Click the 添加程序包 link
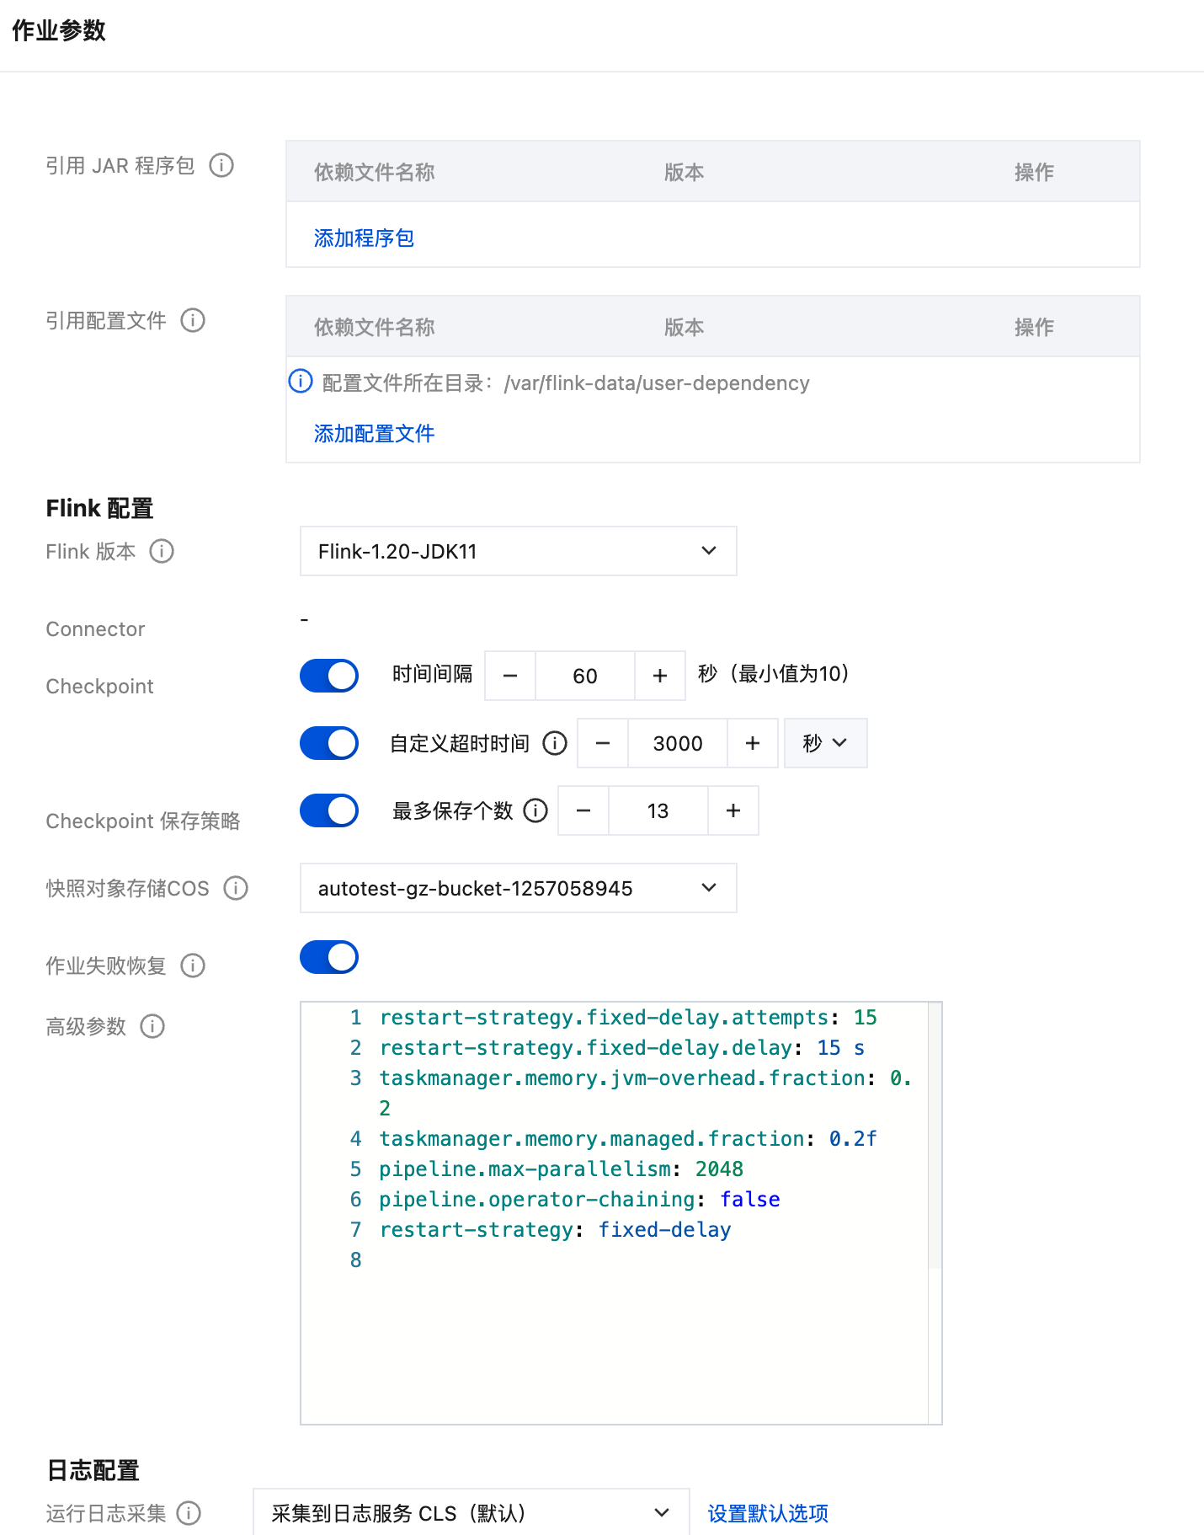Viewport: 1204px width, 1535px height. [364, 238]
